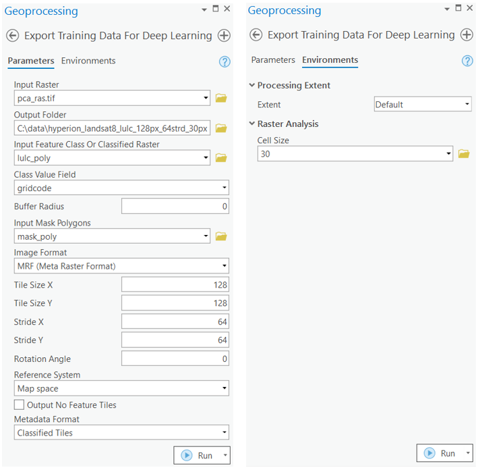Click folder icon beside lulc_poly input

click(221, 158)
